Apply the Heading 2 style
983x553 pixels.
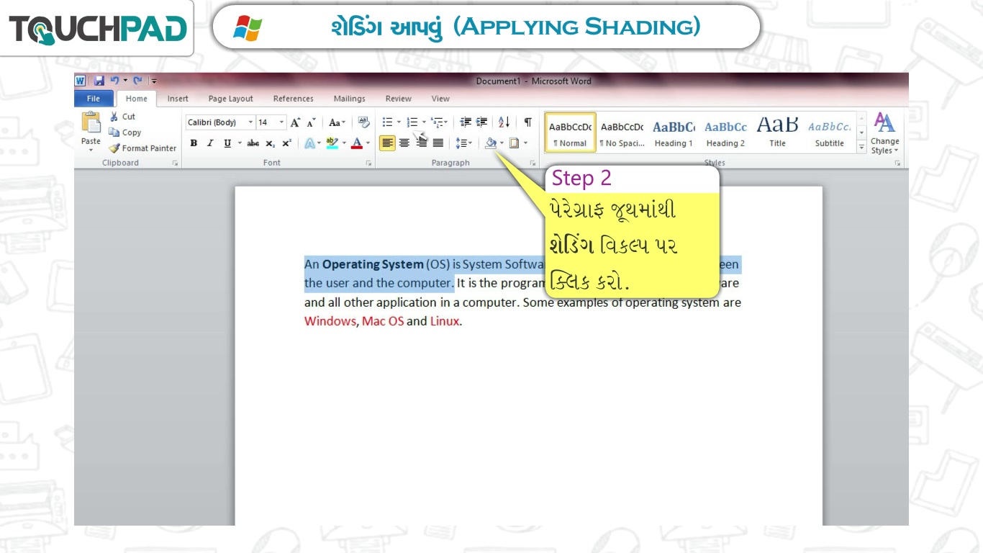[x=725, y=132]
